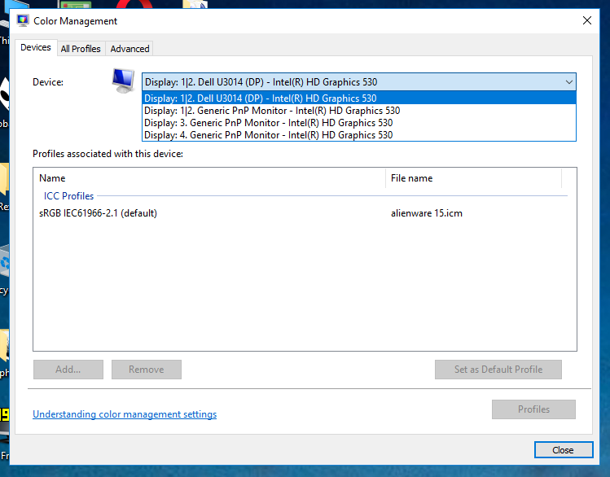Image resolution: width=610 pixels, height=477 pixels.
Task: Click the alienware 15.icm file name
Action: (x=427, y=213)
